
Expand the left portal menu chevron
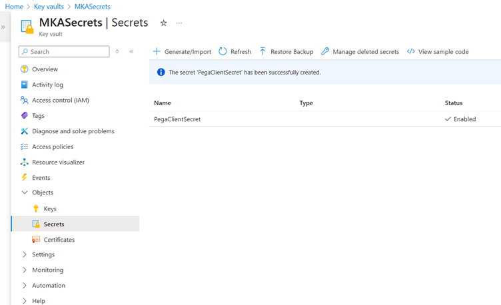3,27
